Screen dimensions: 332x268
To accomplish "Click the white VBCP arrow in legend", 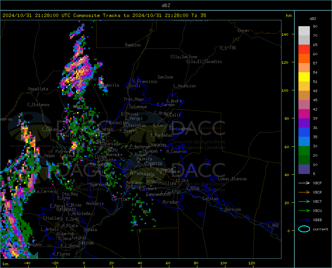I will pos(304,183).
